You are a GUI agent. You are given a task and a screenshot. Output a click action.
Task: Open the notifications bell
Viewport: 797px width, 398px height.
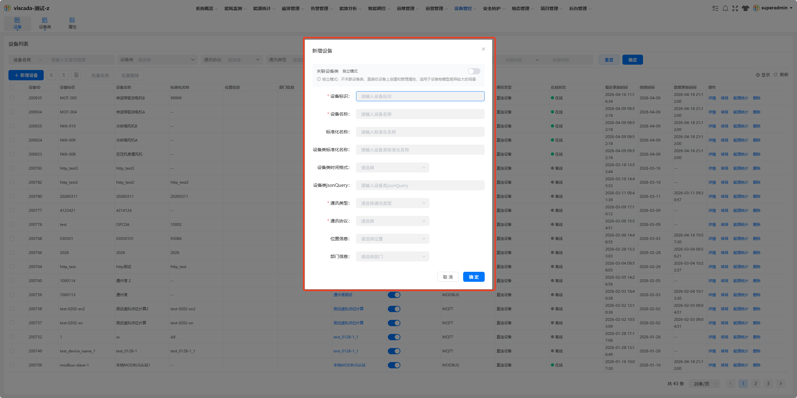725,8
